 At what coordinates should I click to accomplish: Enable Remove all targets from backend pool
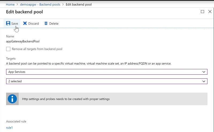tap(8, 49)
